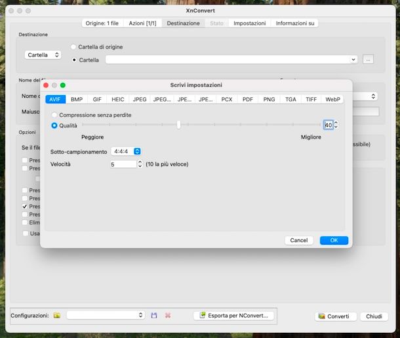
Task: Open the Destinazione tab
Action: pyautogui.click(x=183, y=23)
